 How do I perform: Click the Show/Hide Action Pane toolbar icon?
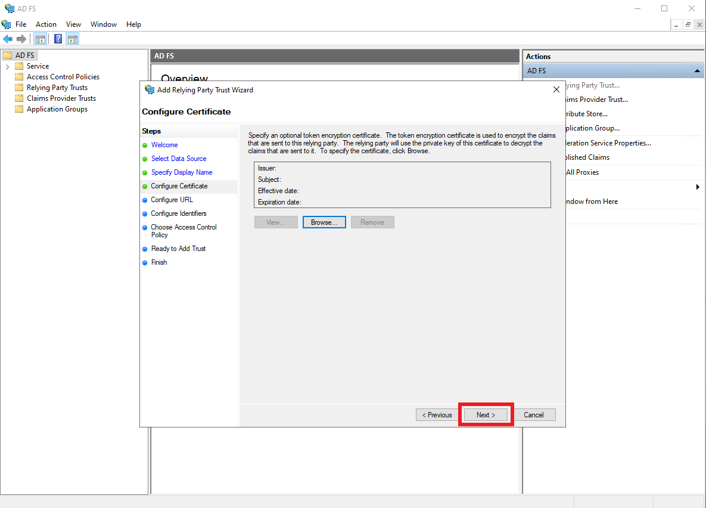73,38
